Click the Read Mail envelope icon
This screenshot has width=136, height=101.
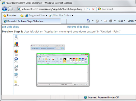tap(105, 21)
